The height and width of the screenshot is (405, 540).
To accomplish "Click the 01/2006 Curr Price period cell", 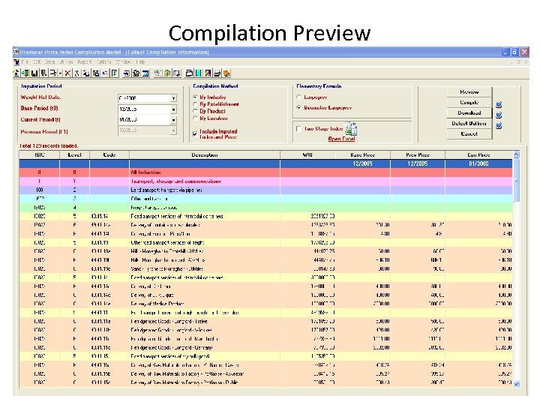I will click(x=478, y=163).
